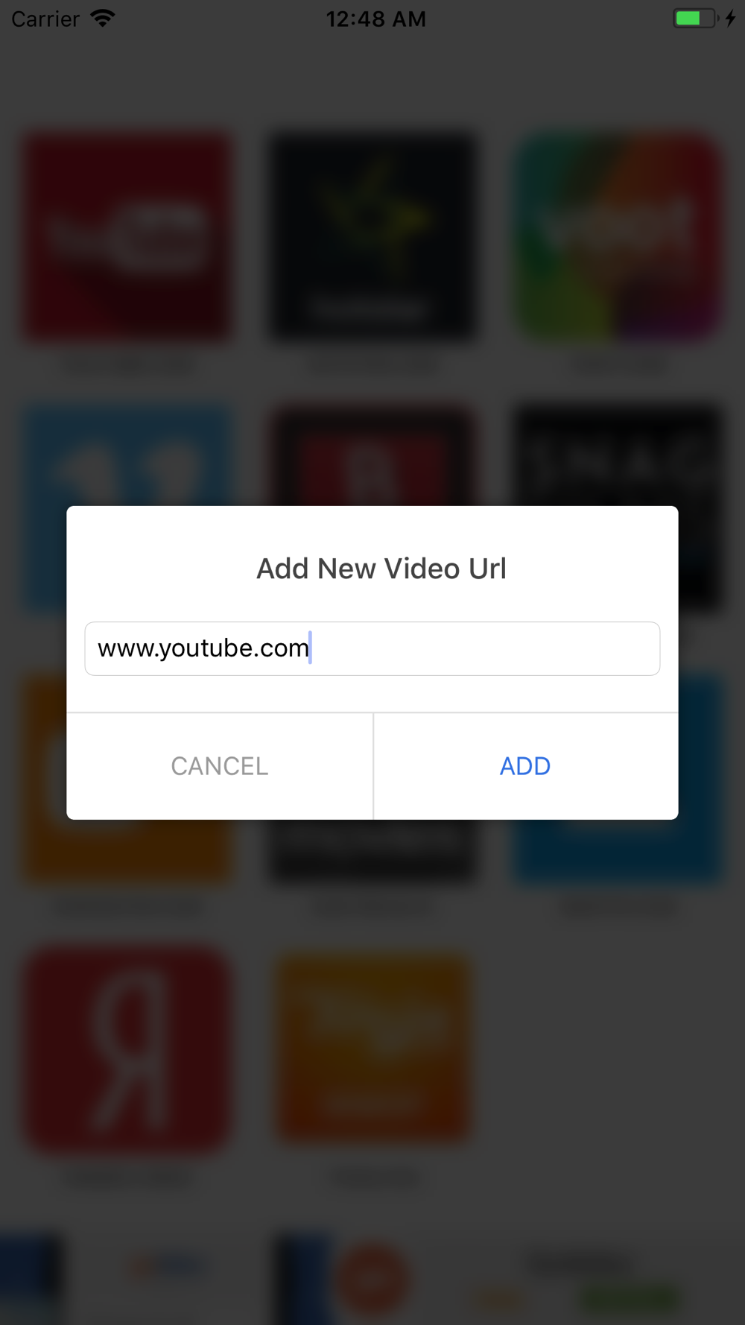
Task: Tap the dark icon below the dialog
Action: tap(372, 851)
